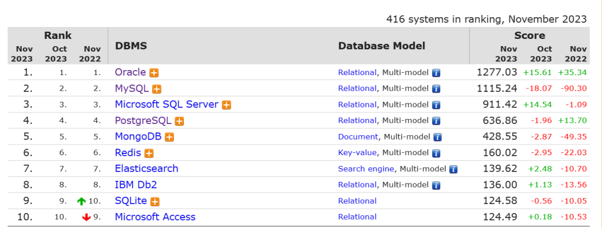Follow the Relational model link in Oracle's row
Viewport: 602px width, 228px height.
pyautogui.click(x=357, y=72)
